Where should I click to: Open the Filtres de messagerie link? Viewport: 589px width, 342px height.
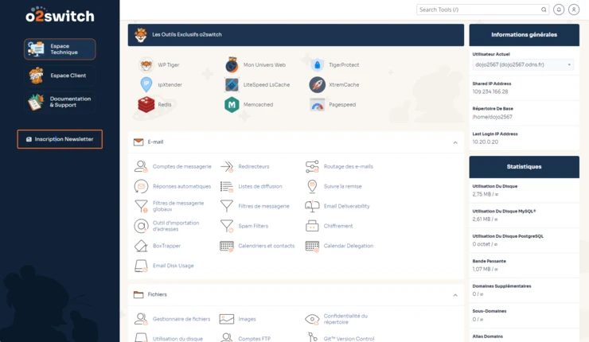(x=263, y=206)
